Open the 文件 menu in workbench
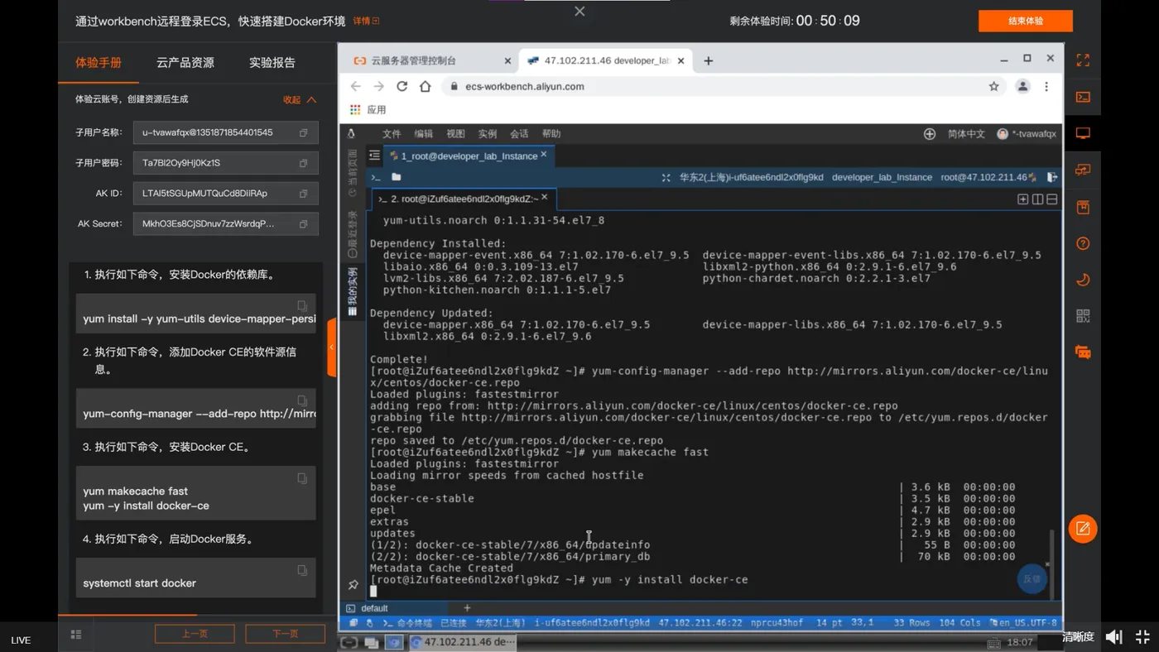1159x652 pixels. click(x=392, y=134)
